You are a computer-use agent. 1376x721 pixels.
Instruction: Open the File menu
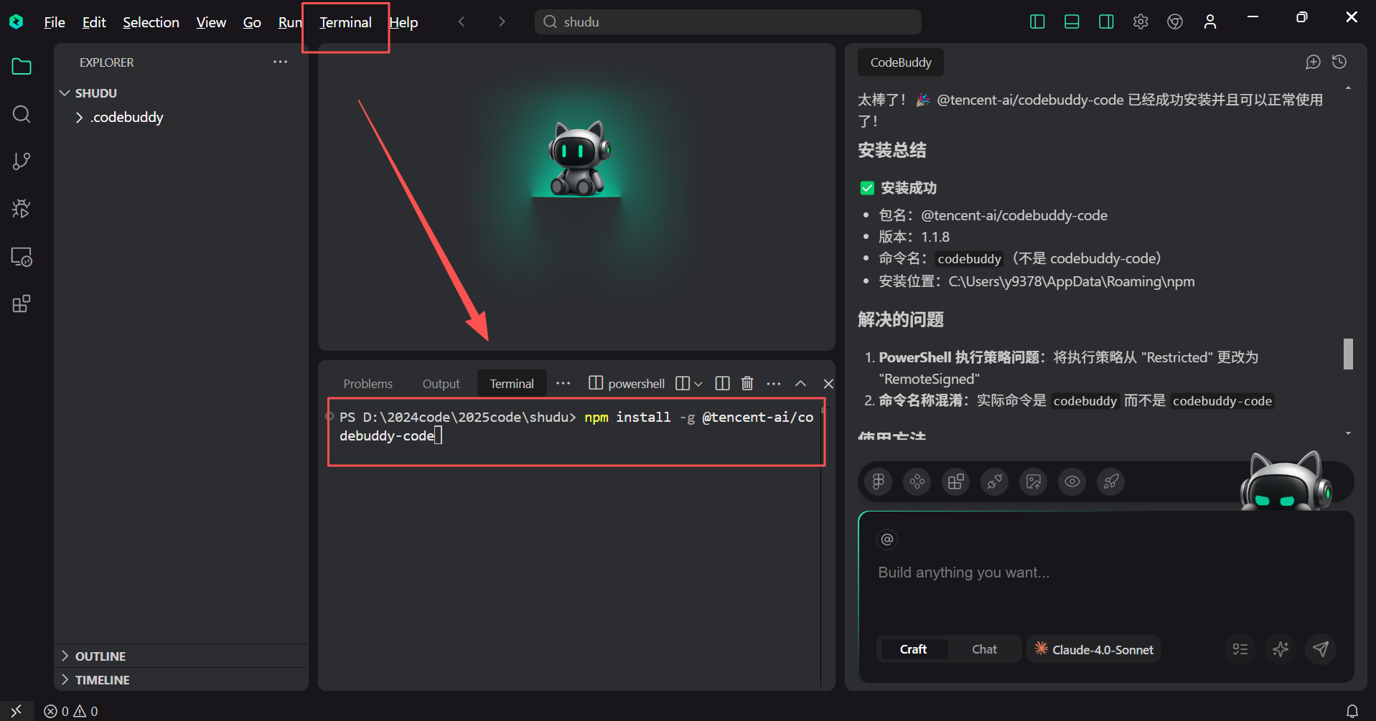55,22
